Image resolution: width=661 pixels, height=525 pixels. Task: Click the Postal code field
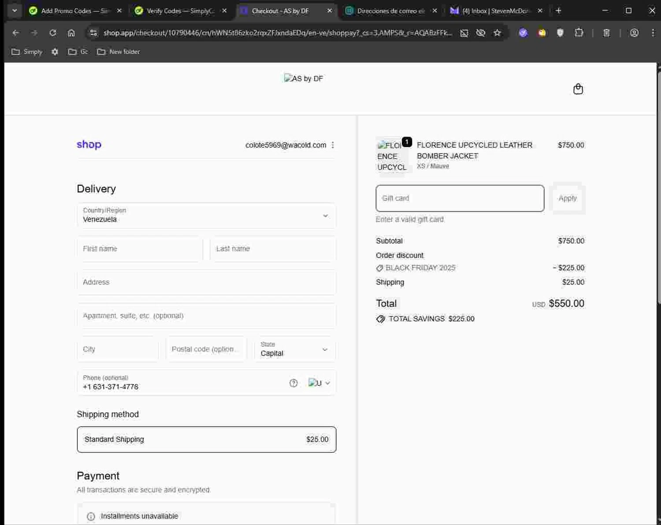206,349
